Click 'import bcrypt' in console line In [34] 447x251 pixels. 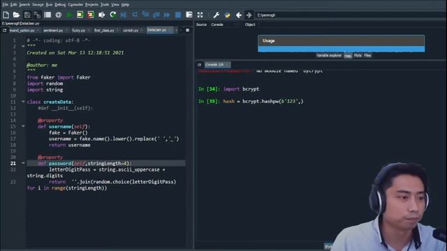[241, 89]
